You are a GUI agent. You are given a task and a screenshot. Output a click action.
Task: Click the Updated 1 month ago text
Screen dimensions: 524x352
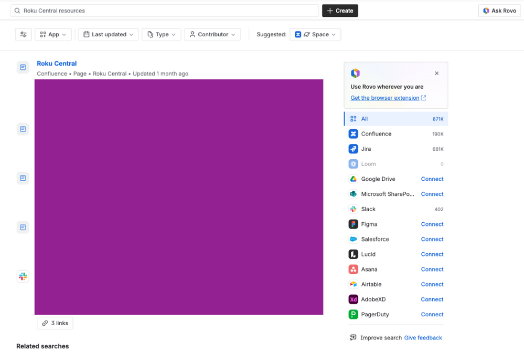pyautogui.click(x=161, y=74)
